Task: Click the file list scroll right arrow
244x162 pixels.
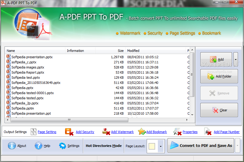Action: (x=187, y=120)
